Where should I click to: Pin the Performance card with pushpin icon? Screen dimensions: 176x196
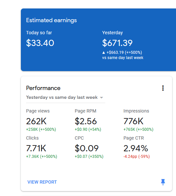163,182
